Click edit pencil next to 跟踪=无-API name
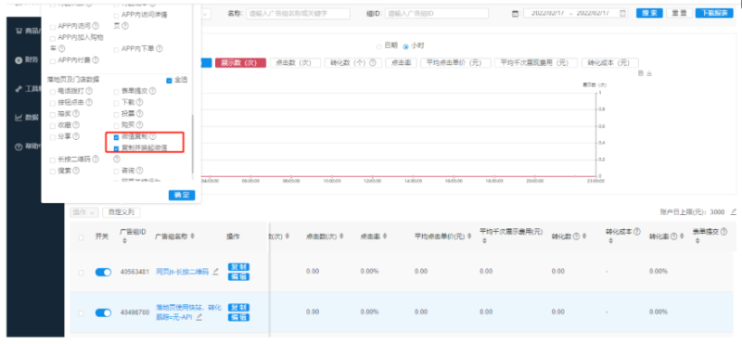This screenshot has width=742, height=344. pos(199,316)
